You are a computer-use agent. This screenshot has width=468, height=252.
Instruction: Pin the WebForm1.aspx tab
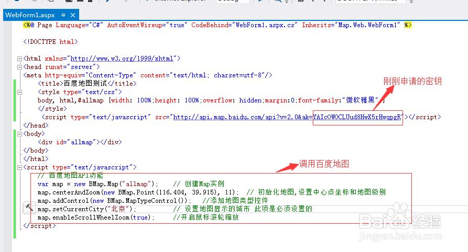tap(63, 15)
